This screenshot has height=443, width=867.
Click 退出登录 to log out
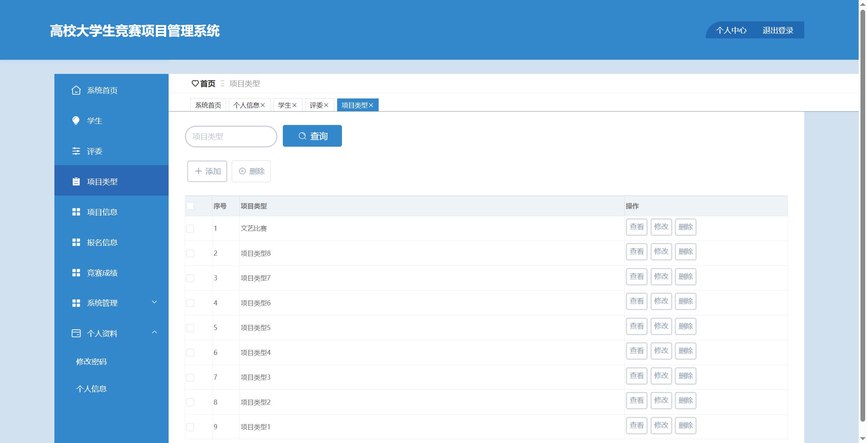tap(778, 30)
